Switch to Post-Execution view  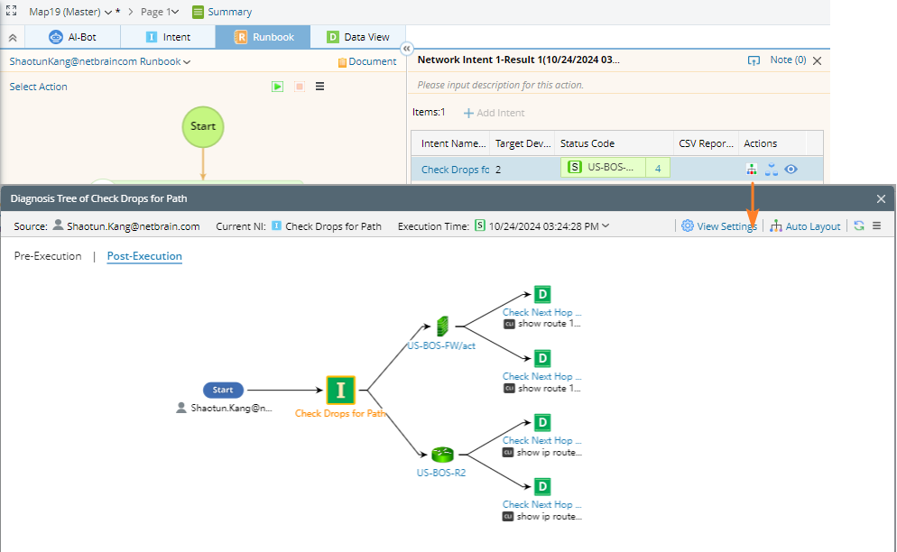coord(144,255)
